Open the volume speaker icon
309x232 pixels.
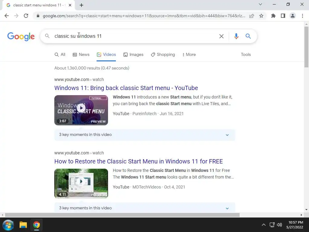pyautogui.click(x=279, y=225)
